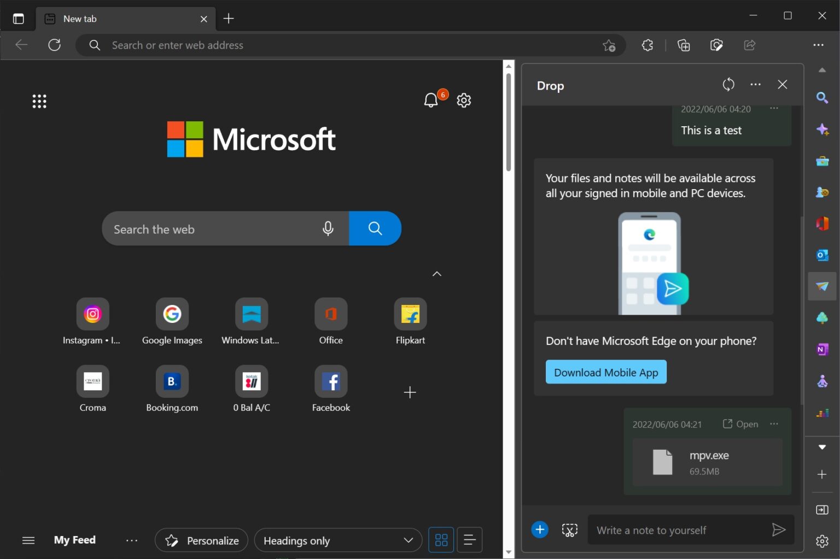Open Office sidebar icon

point(822,223)
